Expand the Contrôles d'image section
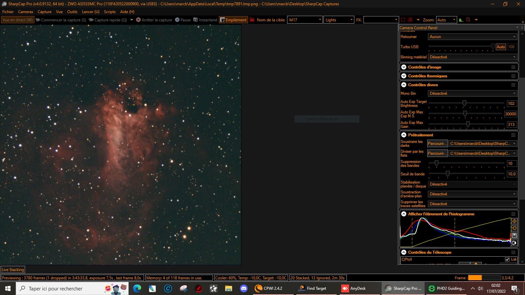 click(404, 67)
